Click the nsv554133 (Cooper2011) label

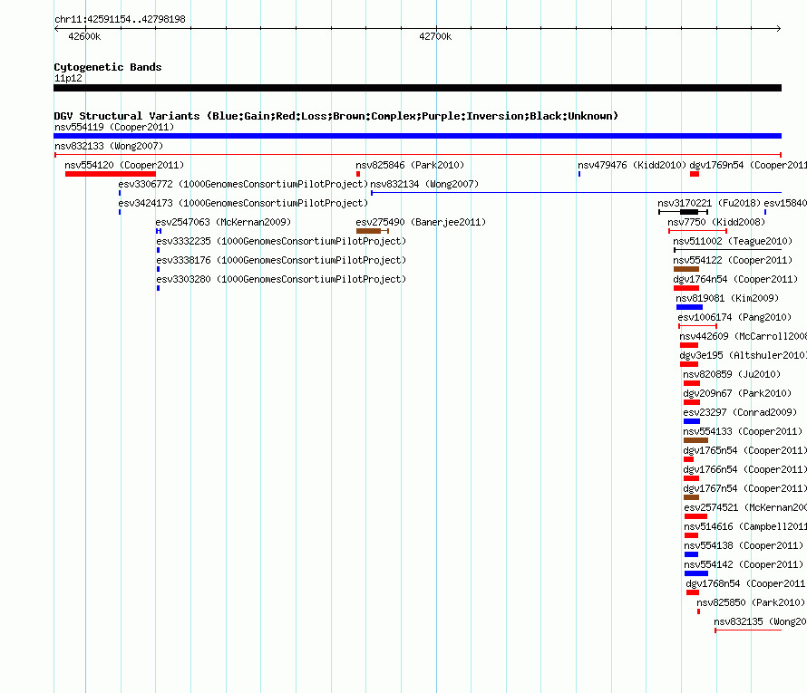point(743,431)
